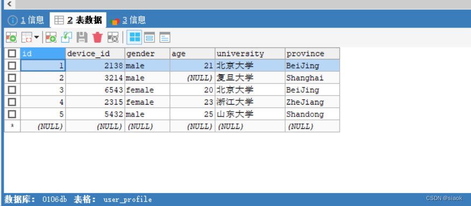The height and width of the screenshot is (206, 471).
Task: Click the cancel row changes icon
Action: point(113,37)
